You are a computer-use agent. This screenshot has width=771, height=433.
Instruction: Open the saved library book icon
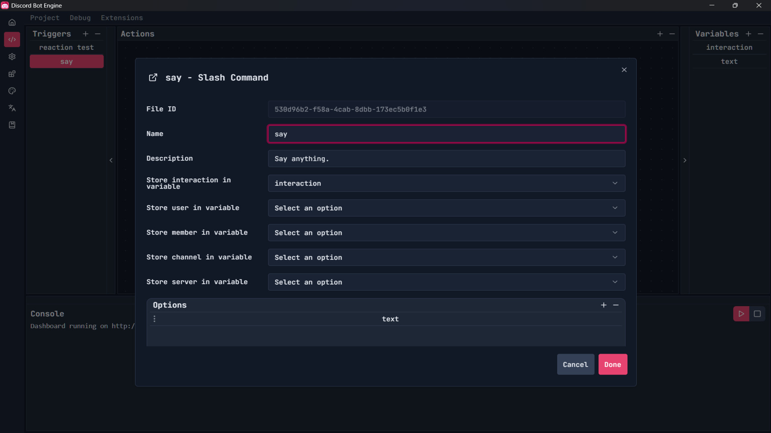point(12,125)
